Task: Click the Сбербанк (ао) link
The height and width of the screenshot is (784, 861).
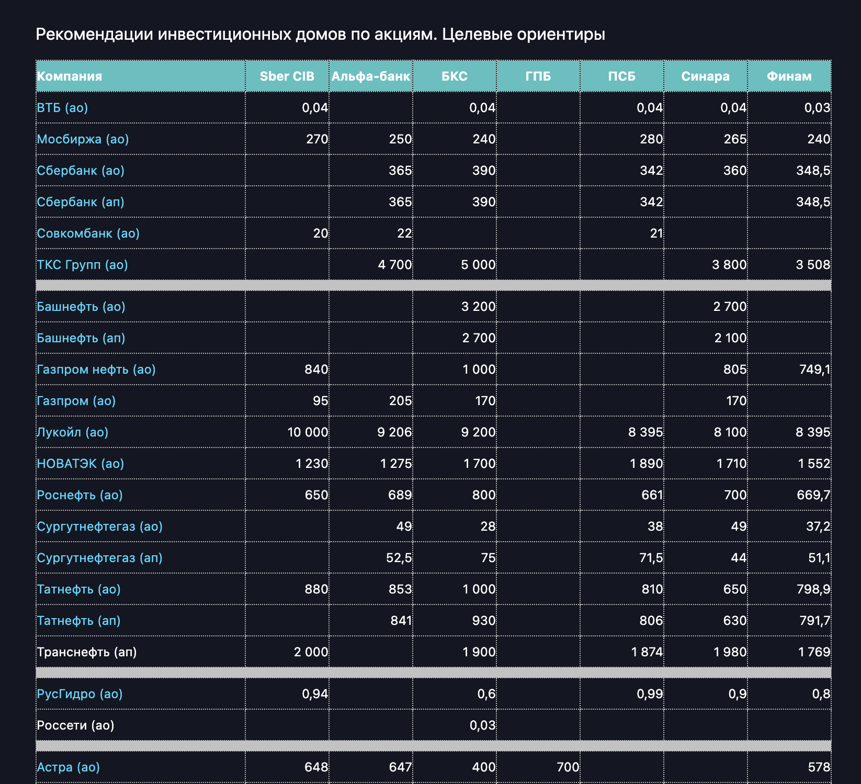Action: (x=81, y=171)
